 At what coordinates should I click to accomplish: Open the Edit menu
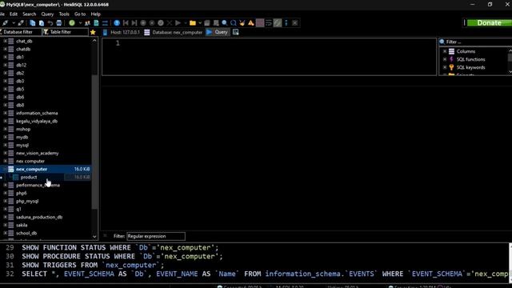pos(14,14)
